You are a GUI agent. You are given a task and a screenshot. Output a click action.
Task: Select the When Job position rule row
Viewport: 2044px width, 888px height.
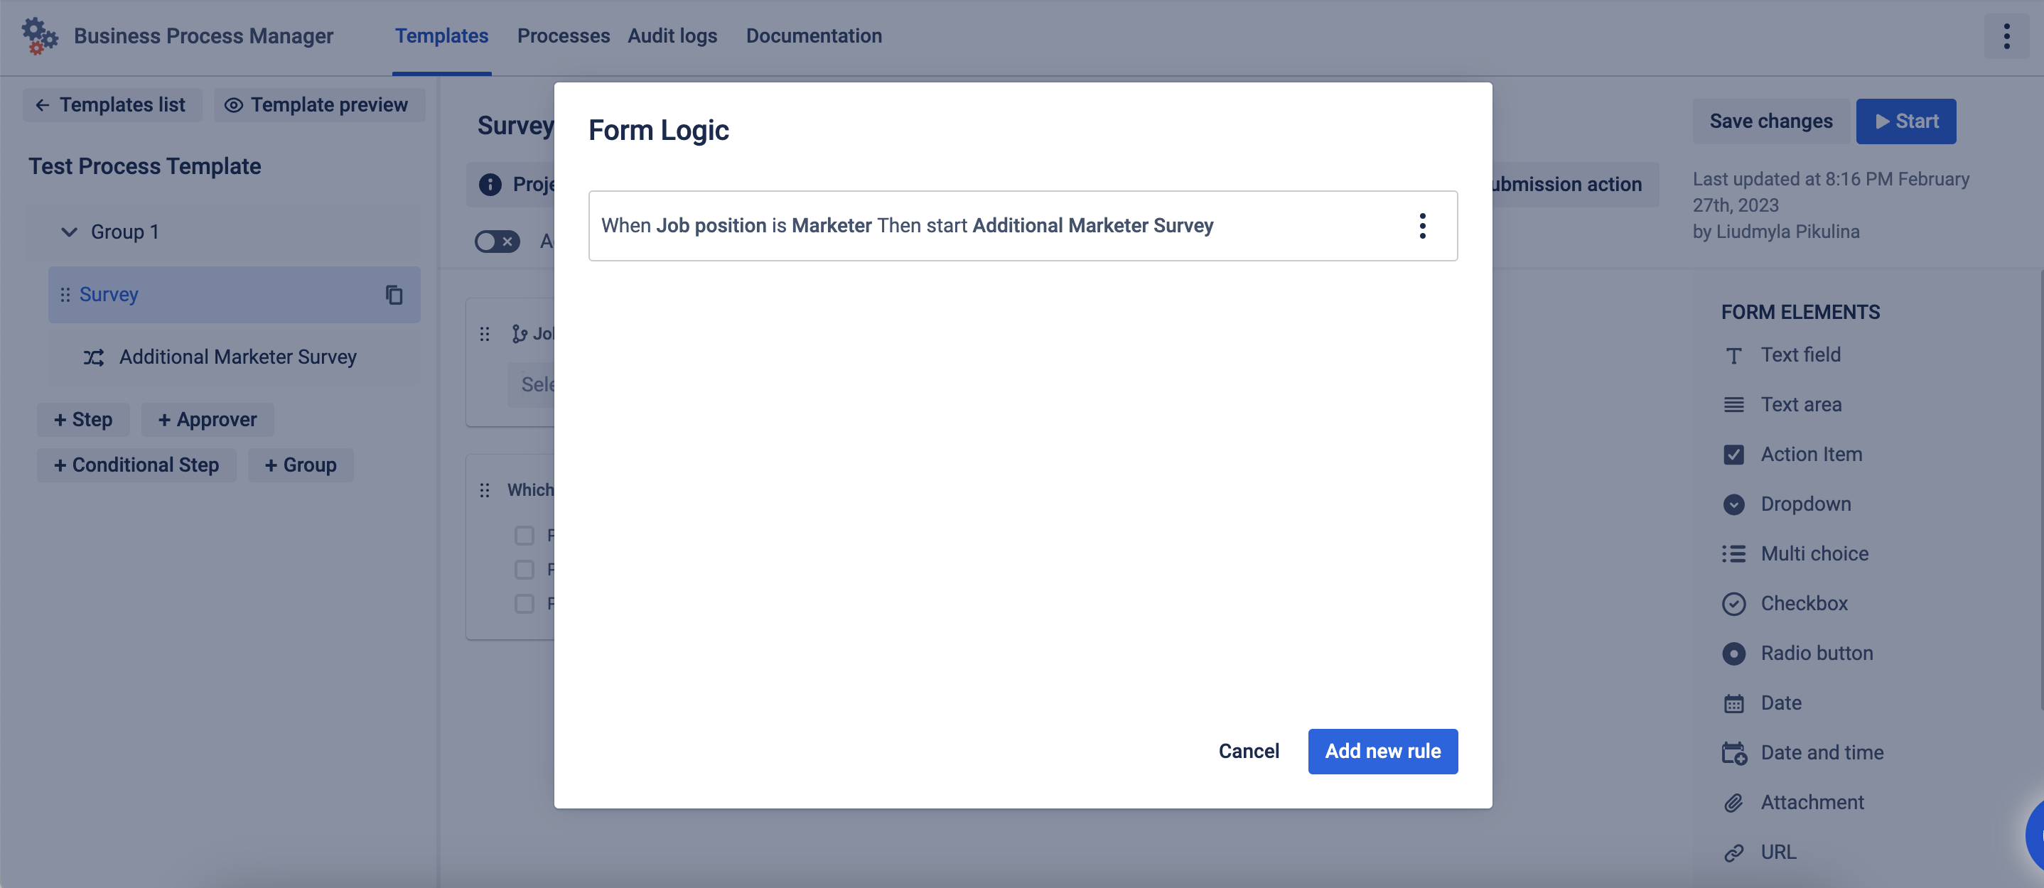[906, 226]
